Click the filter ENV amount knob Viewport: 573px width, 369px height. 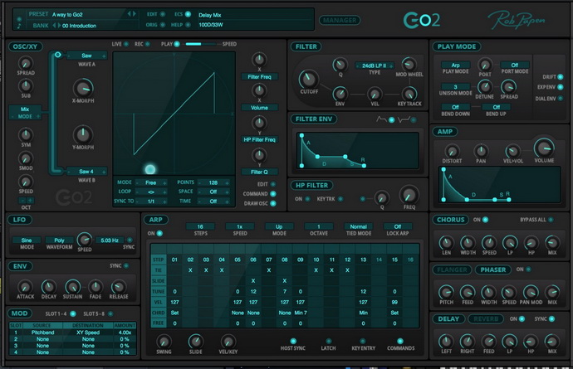point(340,94)
